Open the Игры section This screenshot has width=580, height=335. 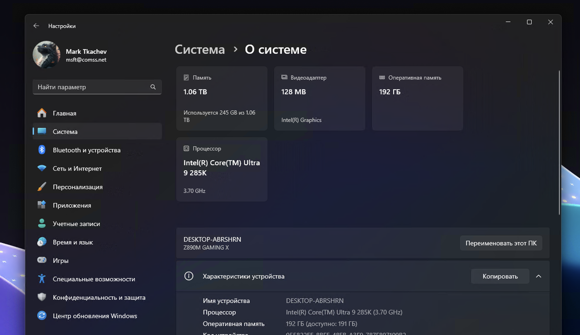(x=97, y=261)
